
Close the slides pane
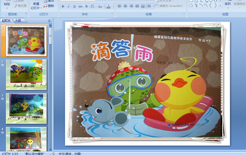pyautogui.click(x=49, y=21)
